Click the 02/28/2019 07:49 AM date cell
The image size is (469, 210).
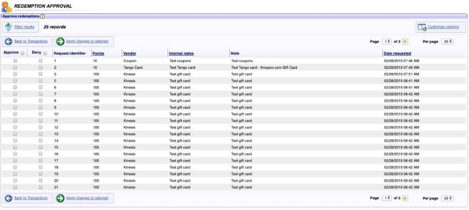click(x=402, y=67)
